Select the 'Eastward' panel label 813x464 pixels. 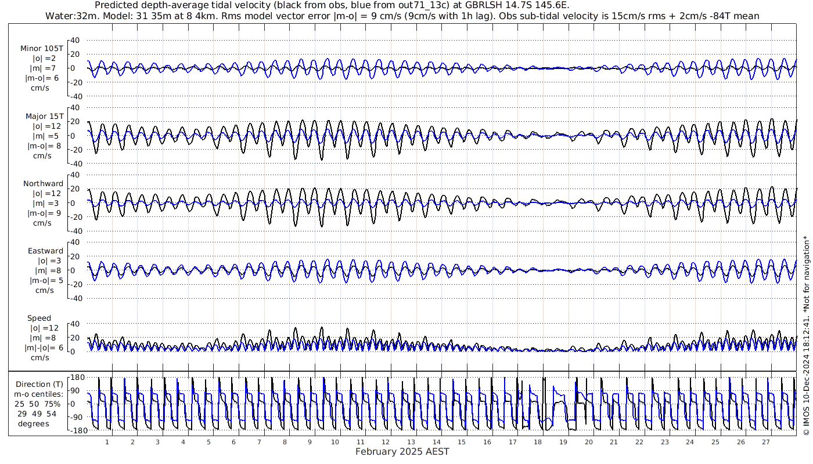coord(46,251)
